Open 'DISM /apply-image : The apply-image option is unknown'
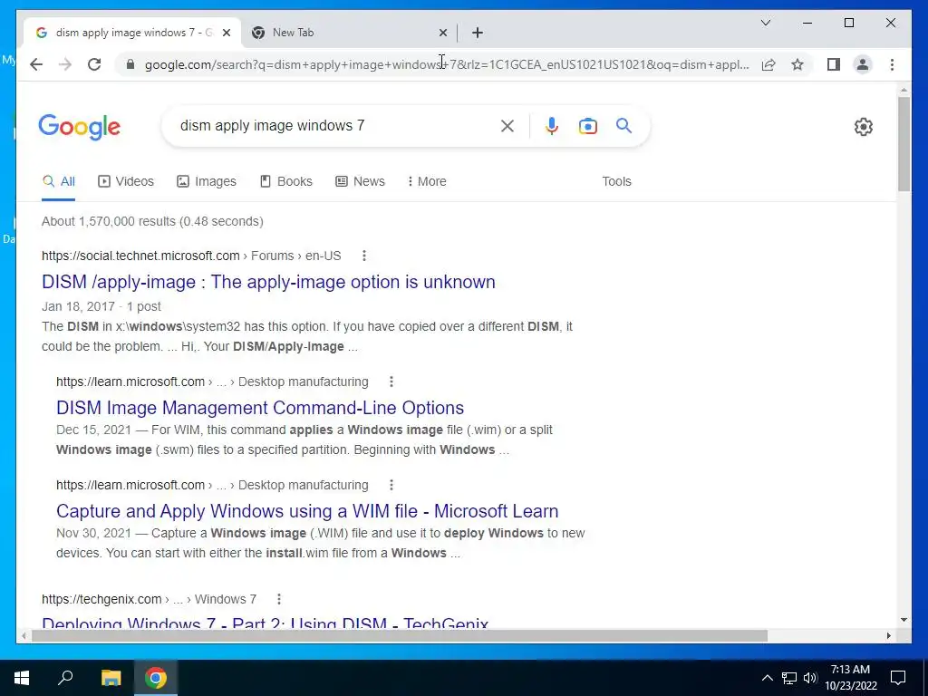This screenshot has height=696, width=928. point(268,282)
